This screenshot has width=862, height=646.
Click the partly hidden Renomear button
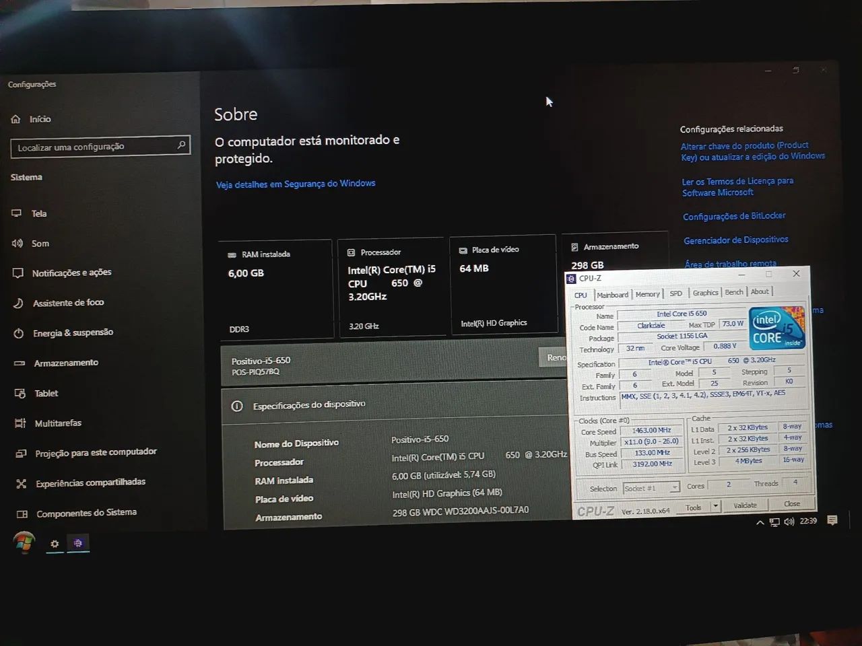tap(553, 357)
